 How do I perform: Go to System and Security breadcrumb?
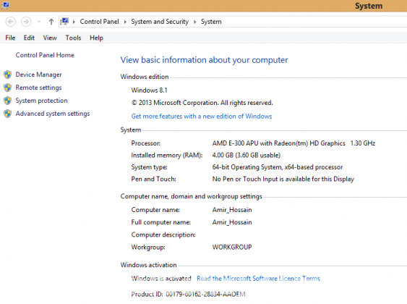(160, 22)
